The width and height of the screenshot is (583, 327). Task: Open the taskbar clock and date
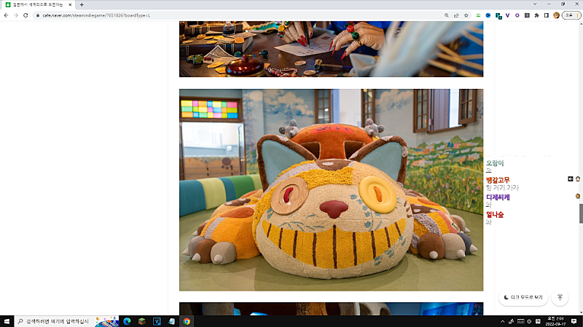click(x=555, y=321)
